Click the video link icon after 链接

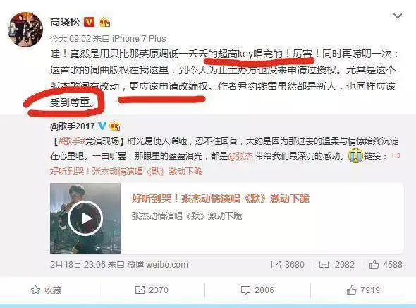396,155
